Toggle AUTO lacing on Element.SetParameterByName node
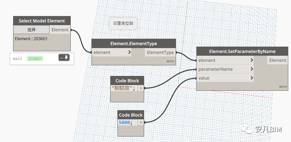 [x=283, y=87]
